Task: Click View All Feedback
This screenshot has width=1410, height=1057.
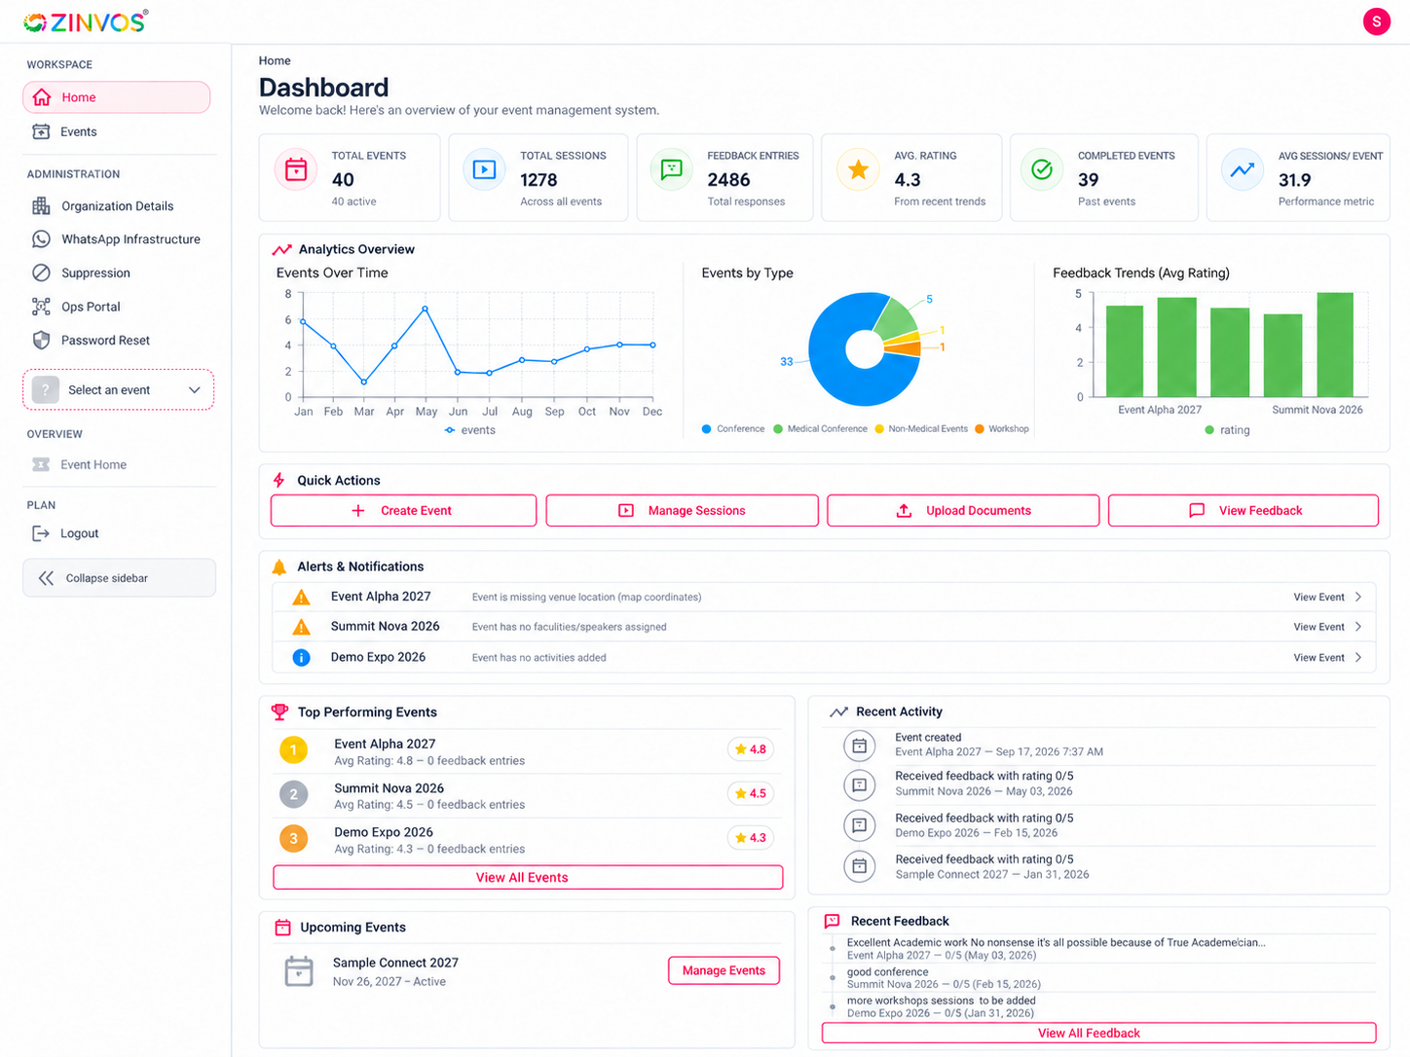Action: tap(1098, 1033)
